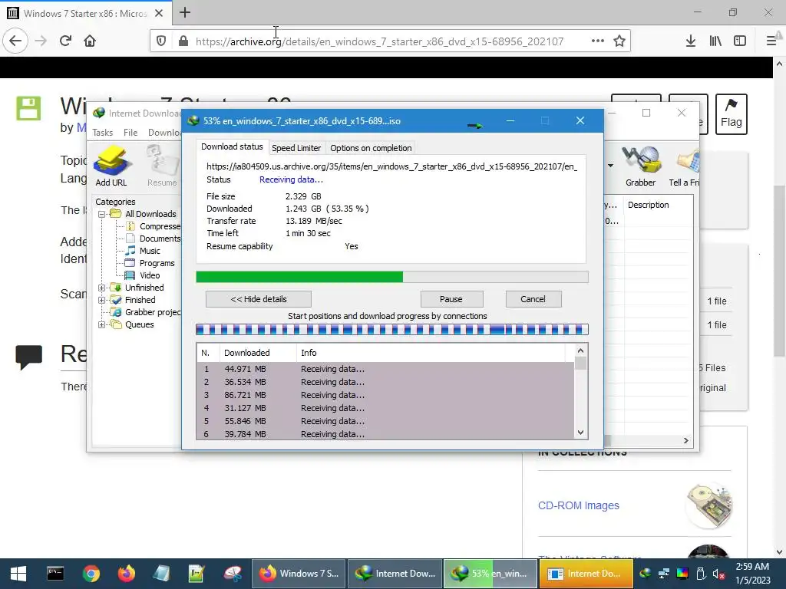Click the muted volume tray icon

(x=718, y=574)
